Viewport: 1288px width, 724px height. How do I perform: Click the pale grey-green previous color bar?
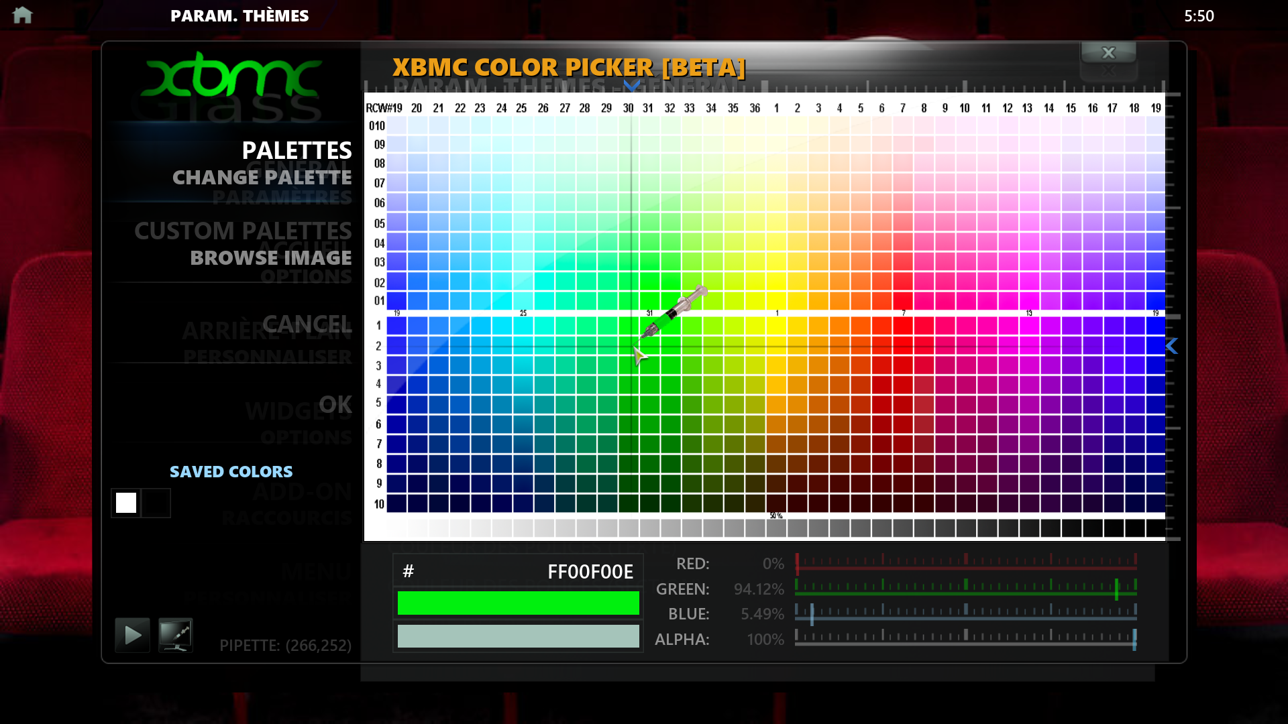518,636
